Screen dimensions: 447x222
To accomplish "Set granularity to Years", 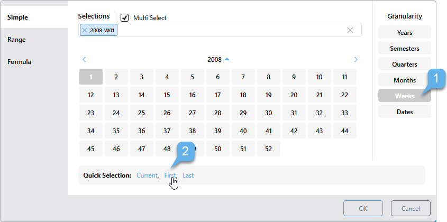I will point(405,33).
